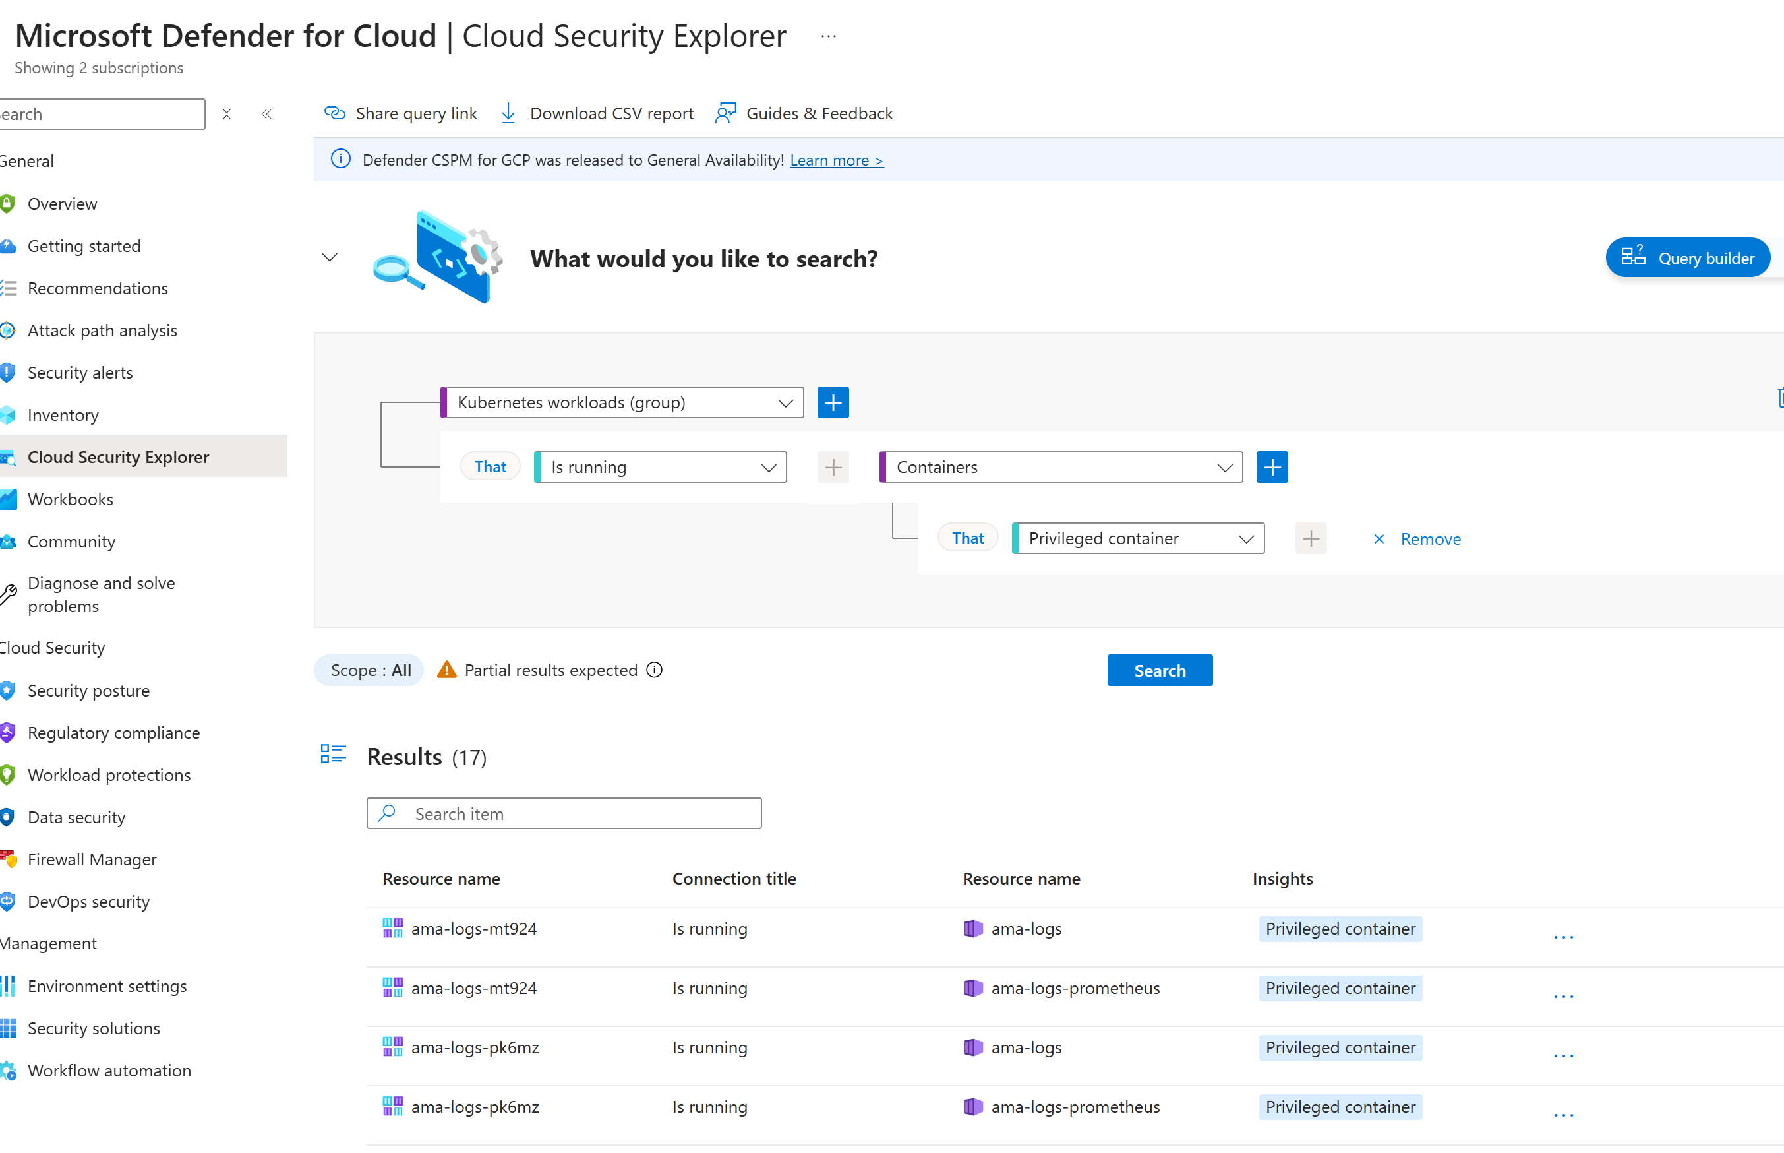Click the Search button to run query
The image size is (1784, 1153).
pos(1159,670)
